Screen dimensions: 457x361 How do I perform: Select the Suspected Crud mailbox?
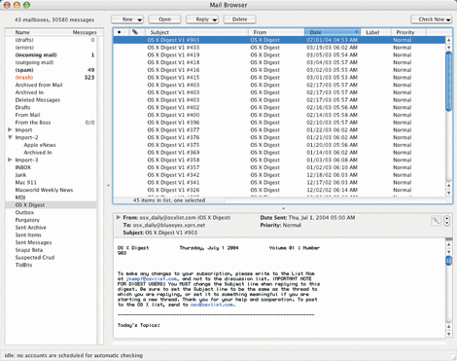(51, 257)
